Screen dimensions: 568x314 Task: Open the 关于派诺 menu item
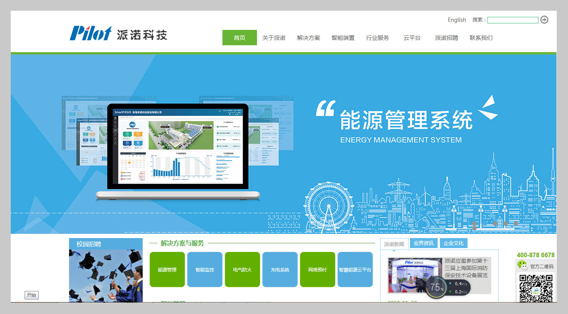click(x=274, y=38)
